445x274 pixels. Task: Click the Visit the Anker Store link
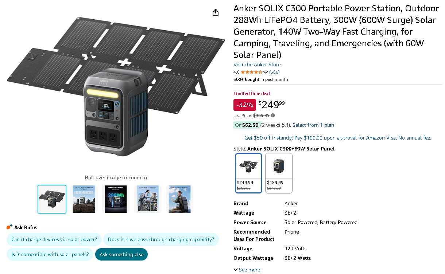[x=257, y=64]
